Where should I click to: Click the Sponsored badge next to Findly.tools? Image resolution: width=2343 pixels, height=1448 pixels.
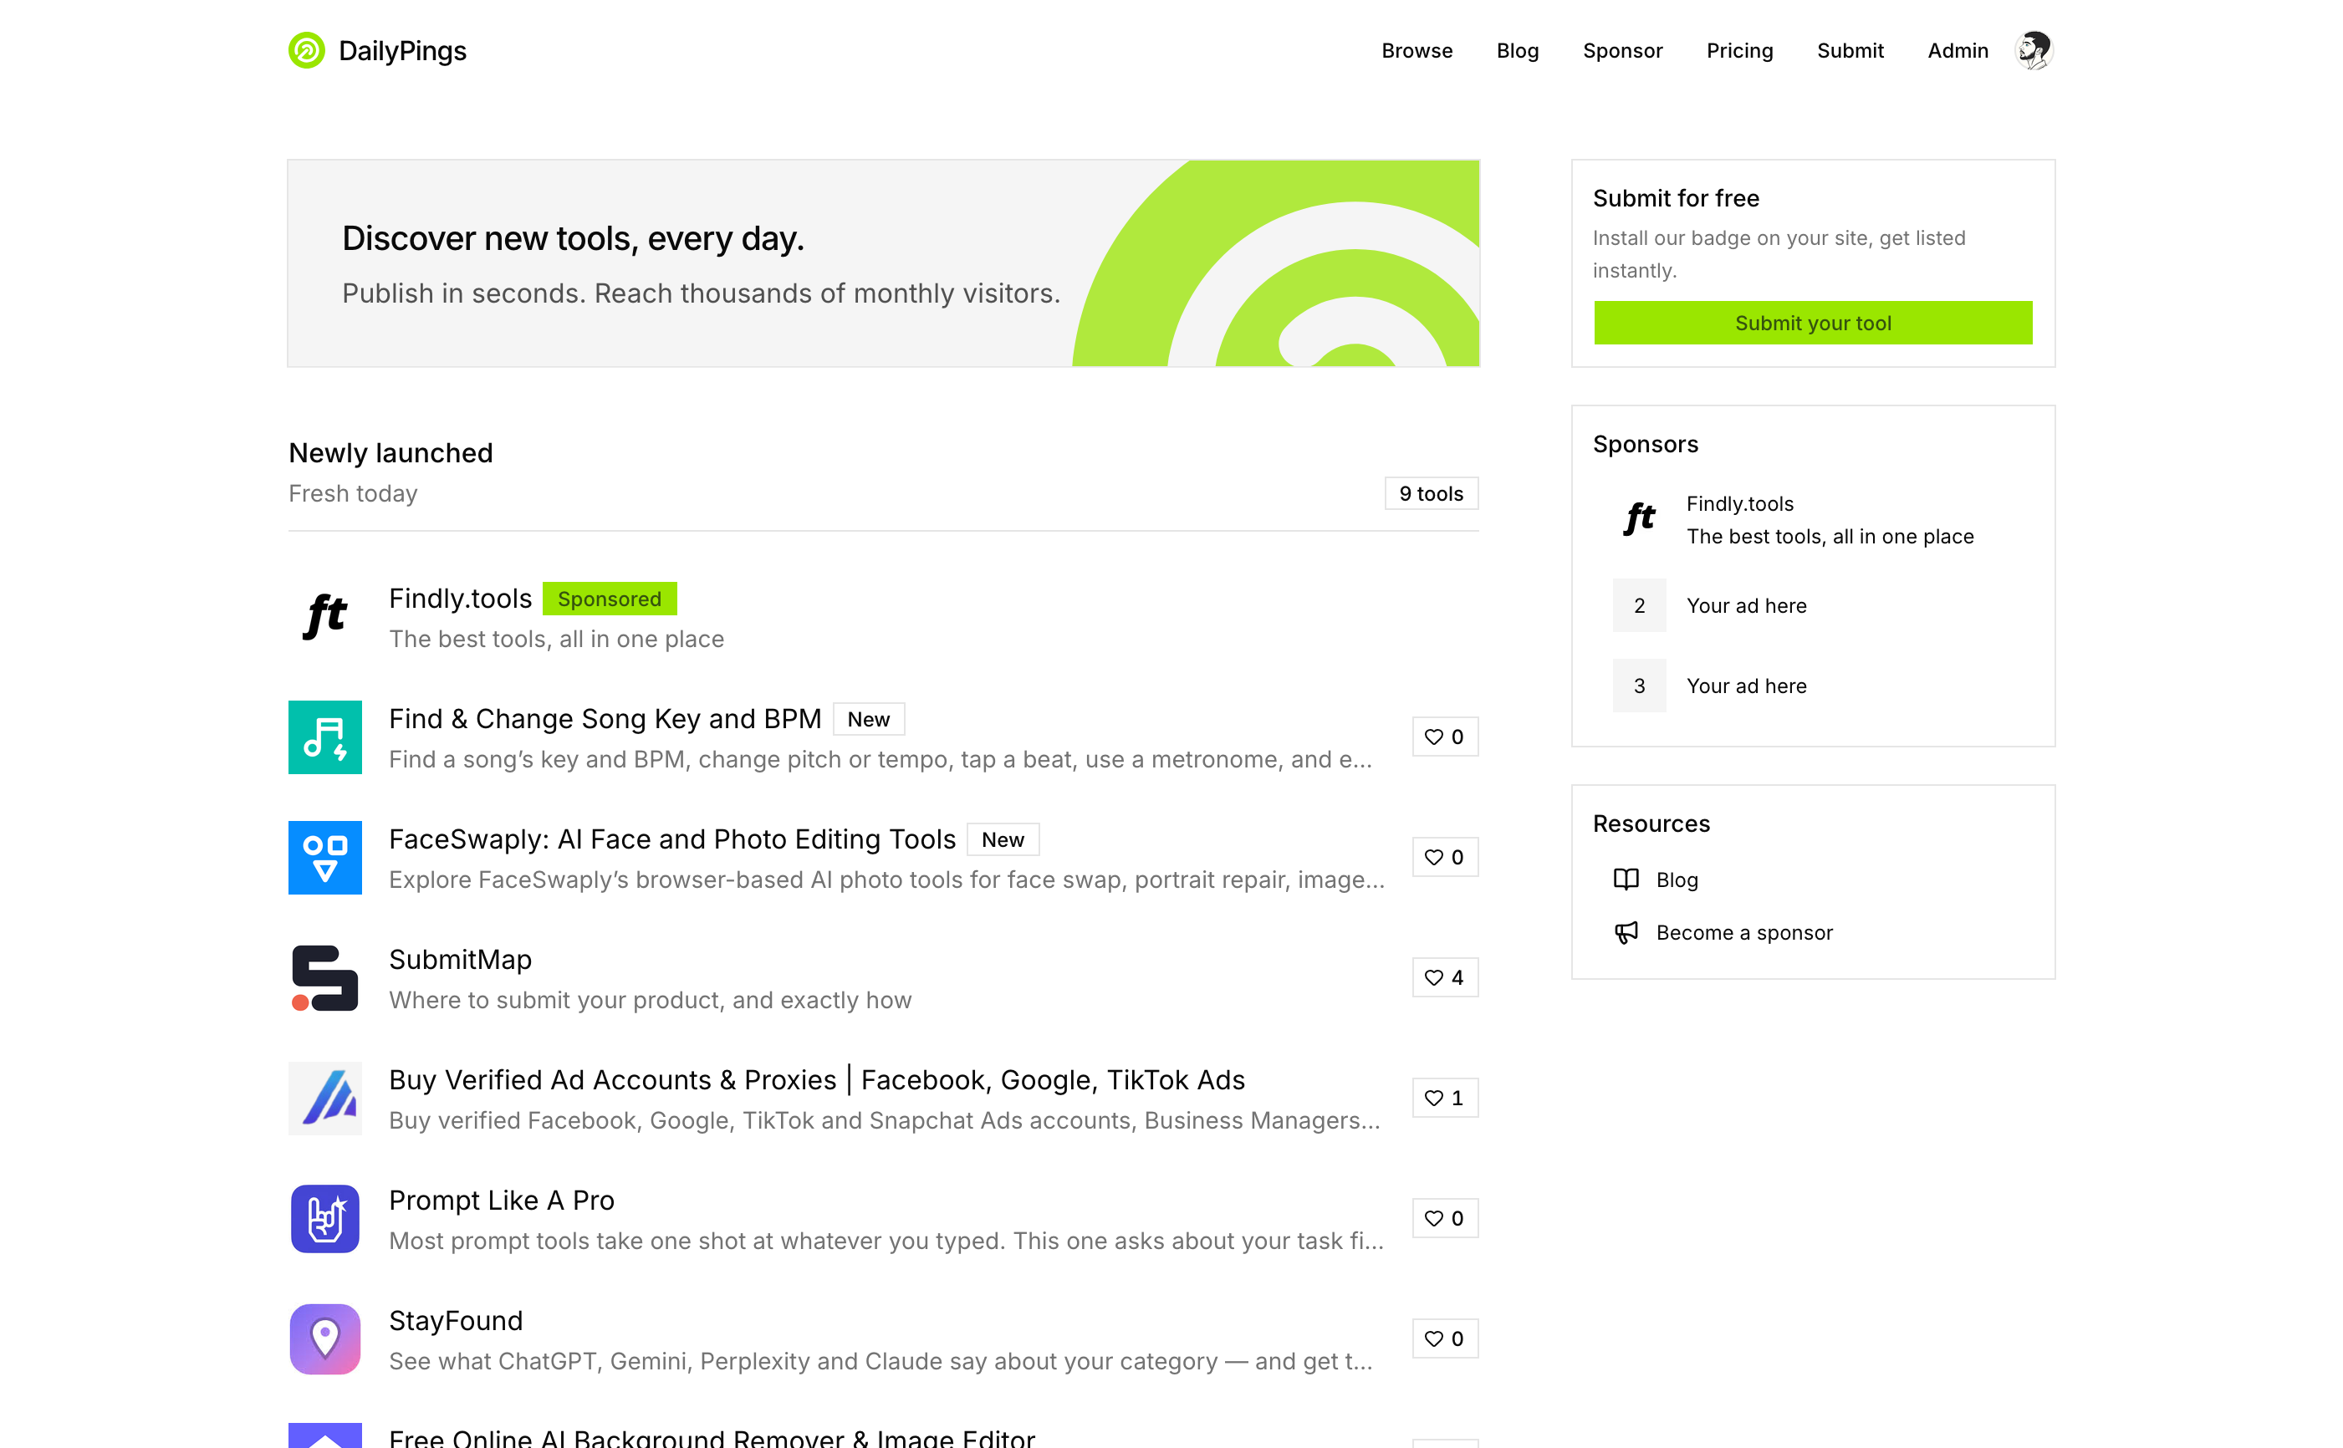click(610, 599)
